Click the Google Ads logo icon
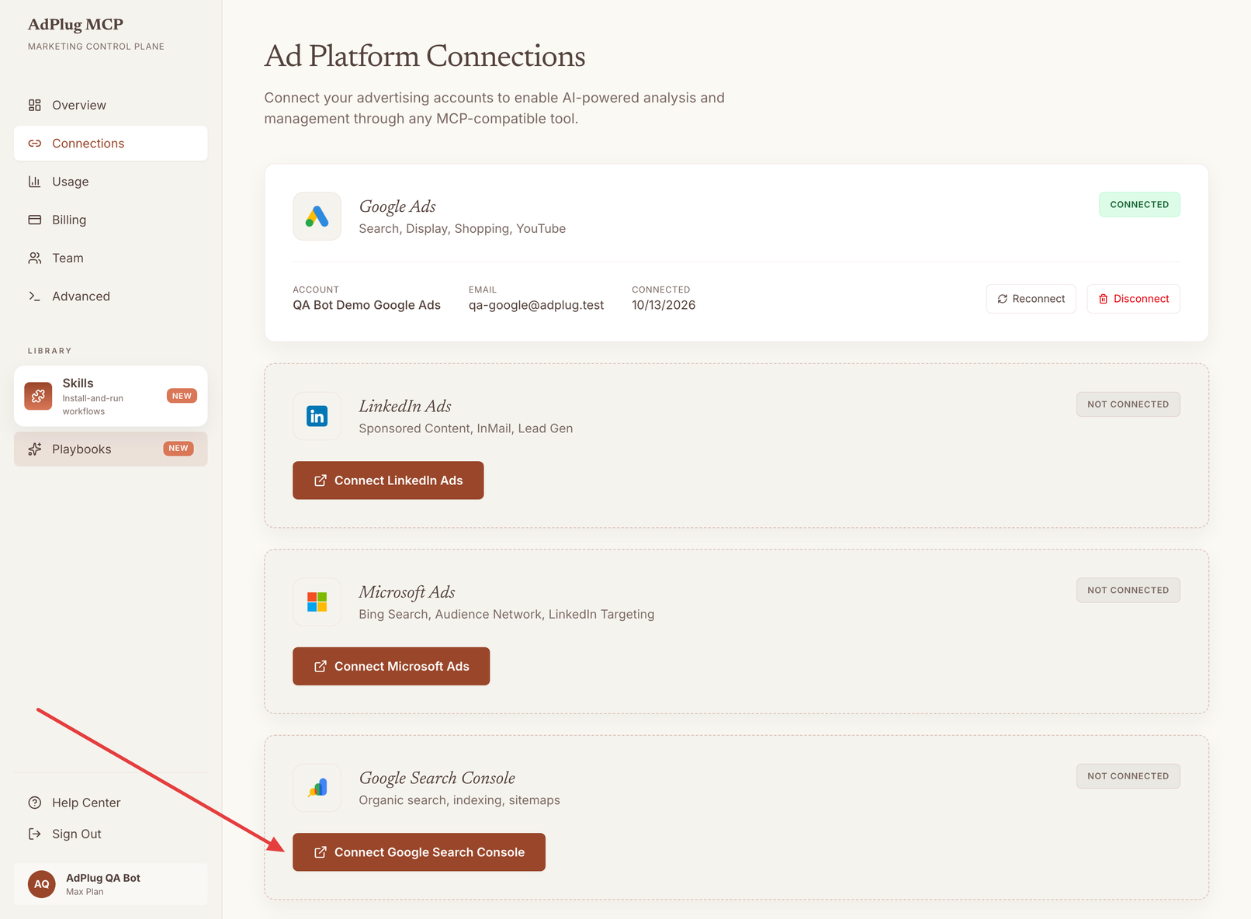Image resolution: width=1251 pixels, height=919 pixels. pyautogui.click(x=317, y=217)
